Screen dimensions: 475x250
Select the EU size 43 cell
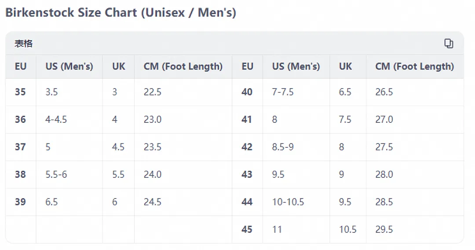pos(247,175)
